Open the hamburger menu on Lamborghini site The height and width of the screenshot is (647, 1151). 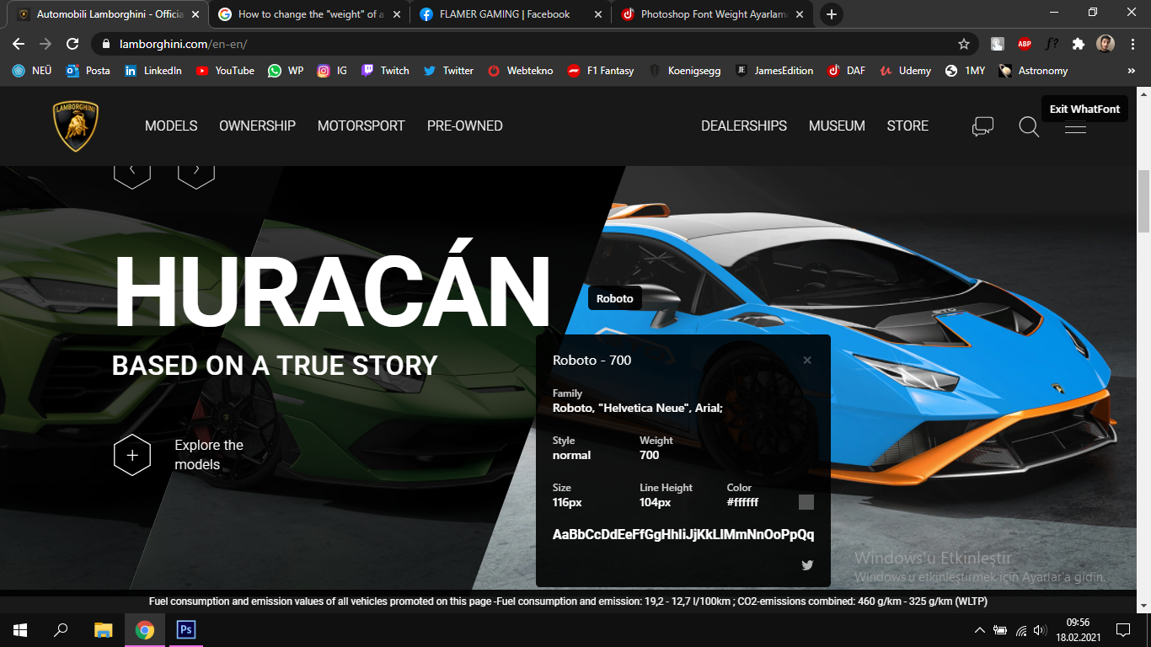1075,128
